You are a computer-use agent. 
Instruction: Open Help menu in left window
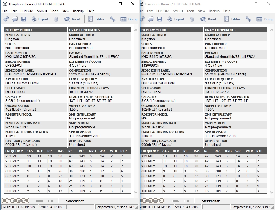tap(91, 11)
